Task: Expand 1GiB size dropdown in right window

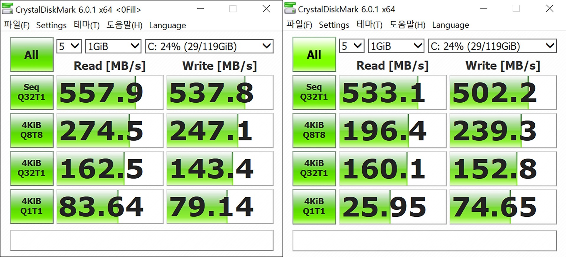Action: click(x=396, y=46)
